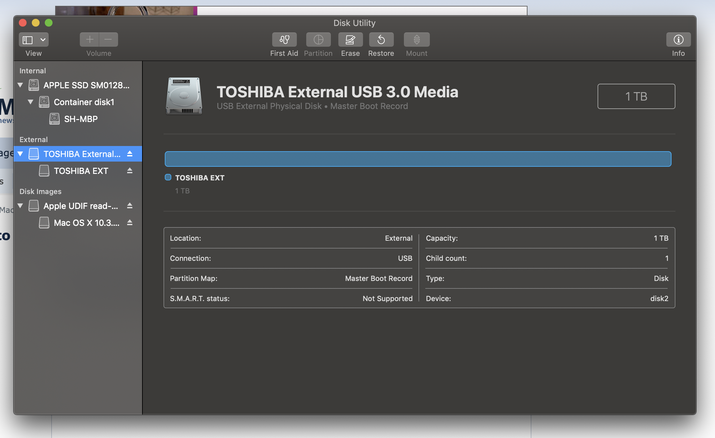Viewport: 715px width, 438px height.
Task: Click the Partition pie icon
Action: (x=318, y=40)
